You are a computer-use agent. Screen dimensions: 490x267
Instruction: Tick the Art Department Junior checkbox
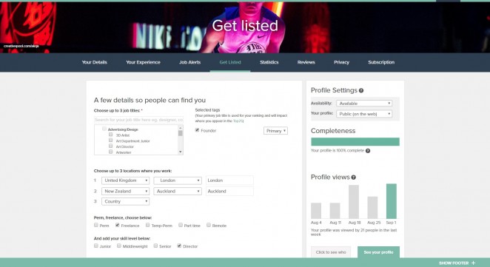[x=110, y=141]
